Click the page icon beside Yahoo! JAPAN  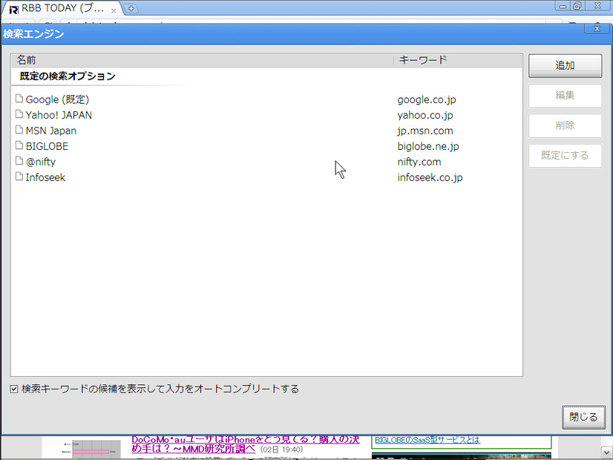pos(19,115)
